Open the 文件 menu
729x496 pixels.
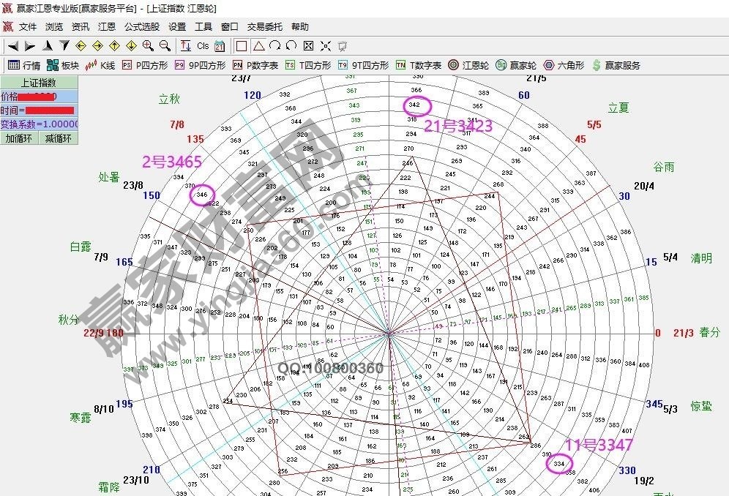click(28, 27)
